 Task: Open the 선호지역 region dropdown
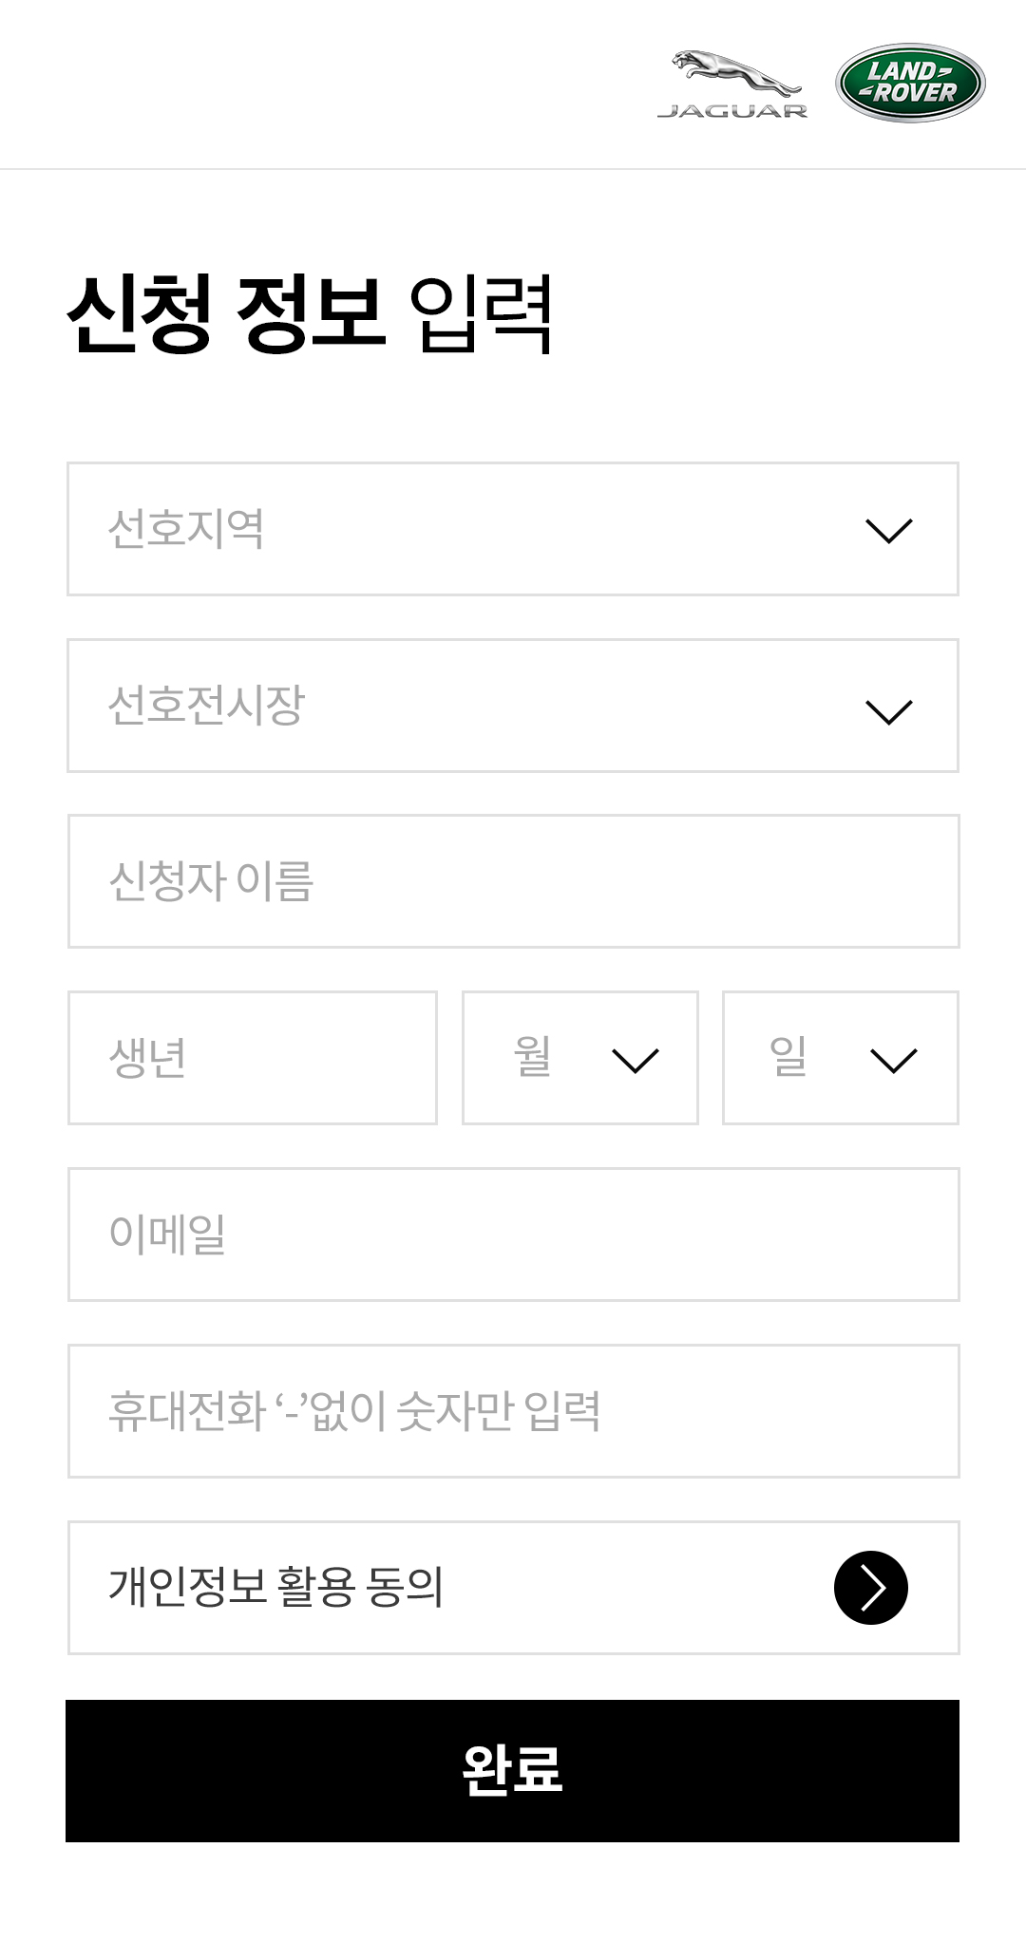pyautogui.click(x=475, y=529)
